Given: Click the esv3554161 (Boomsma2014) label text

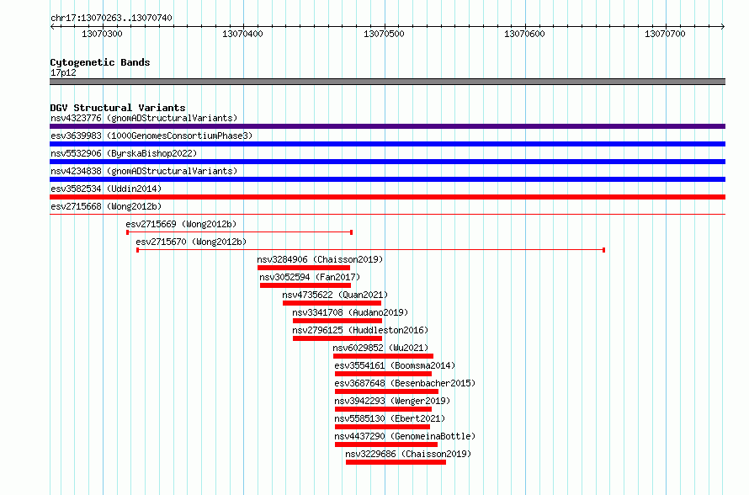Looking at the screenshot, I should coord(395,365).
